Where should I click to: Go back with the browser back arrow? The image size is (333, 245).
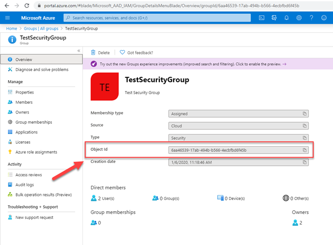coord(7,6)
